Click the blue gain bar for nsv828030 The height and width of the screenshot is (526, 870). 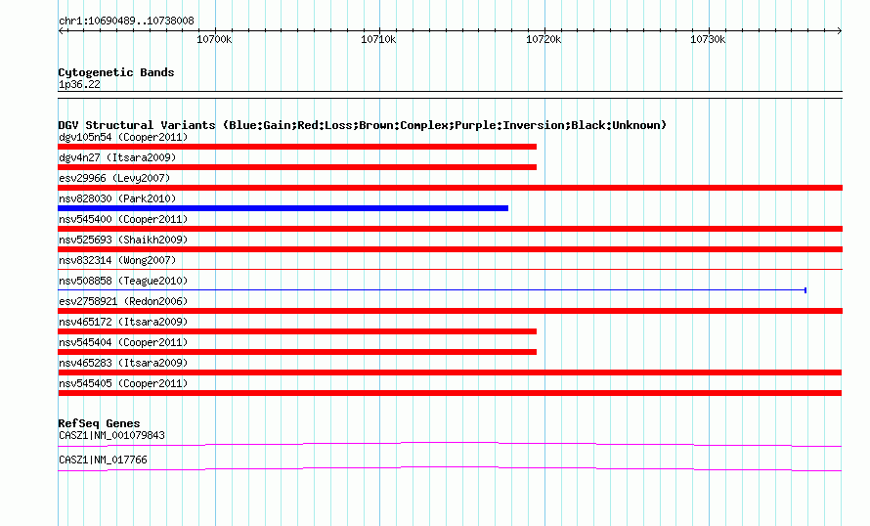click(x=283, y=208)
